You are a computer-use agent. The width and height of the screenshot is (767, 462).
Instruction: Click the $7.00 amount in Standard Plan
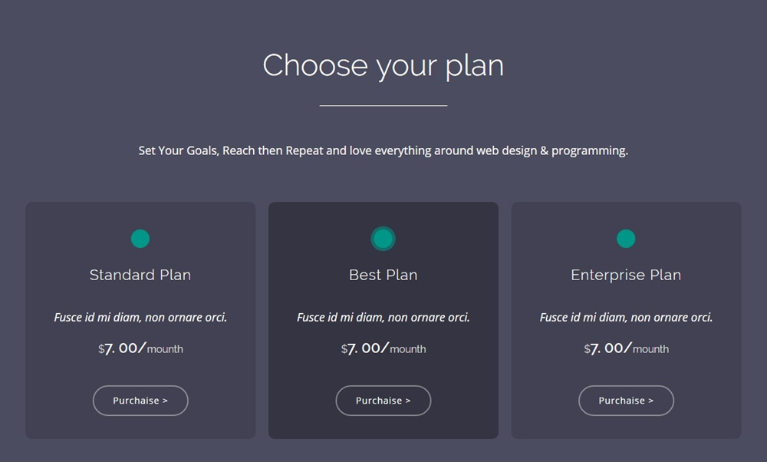point(121,348)
